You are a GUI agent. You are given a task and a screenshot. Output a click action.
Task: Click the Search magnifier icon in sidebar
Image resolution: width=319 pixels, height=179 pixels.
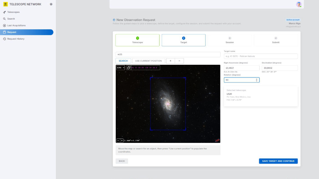[x=4, y=19]
